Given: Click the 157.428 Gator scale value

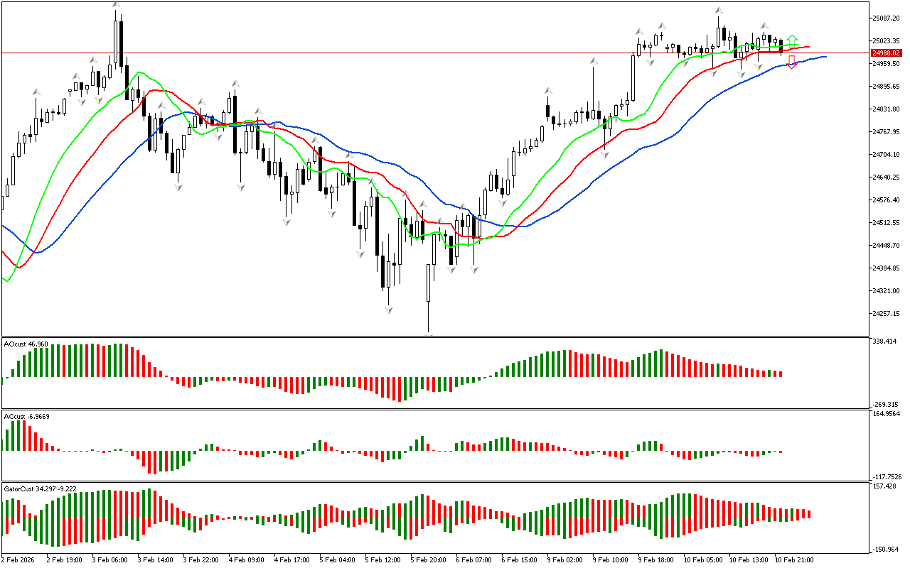Looking at the screenshot, I should 886,486.
